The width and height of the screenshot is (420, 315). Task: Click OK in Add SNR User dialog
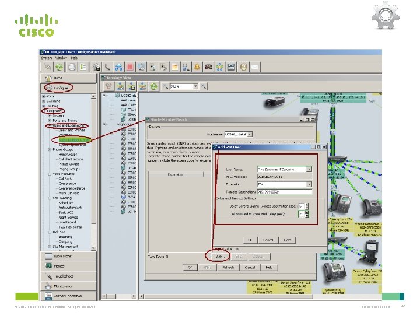coord(250,240)
